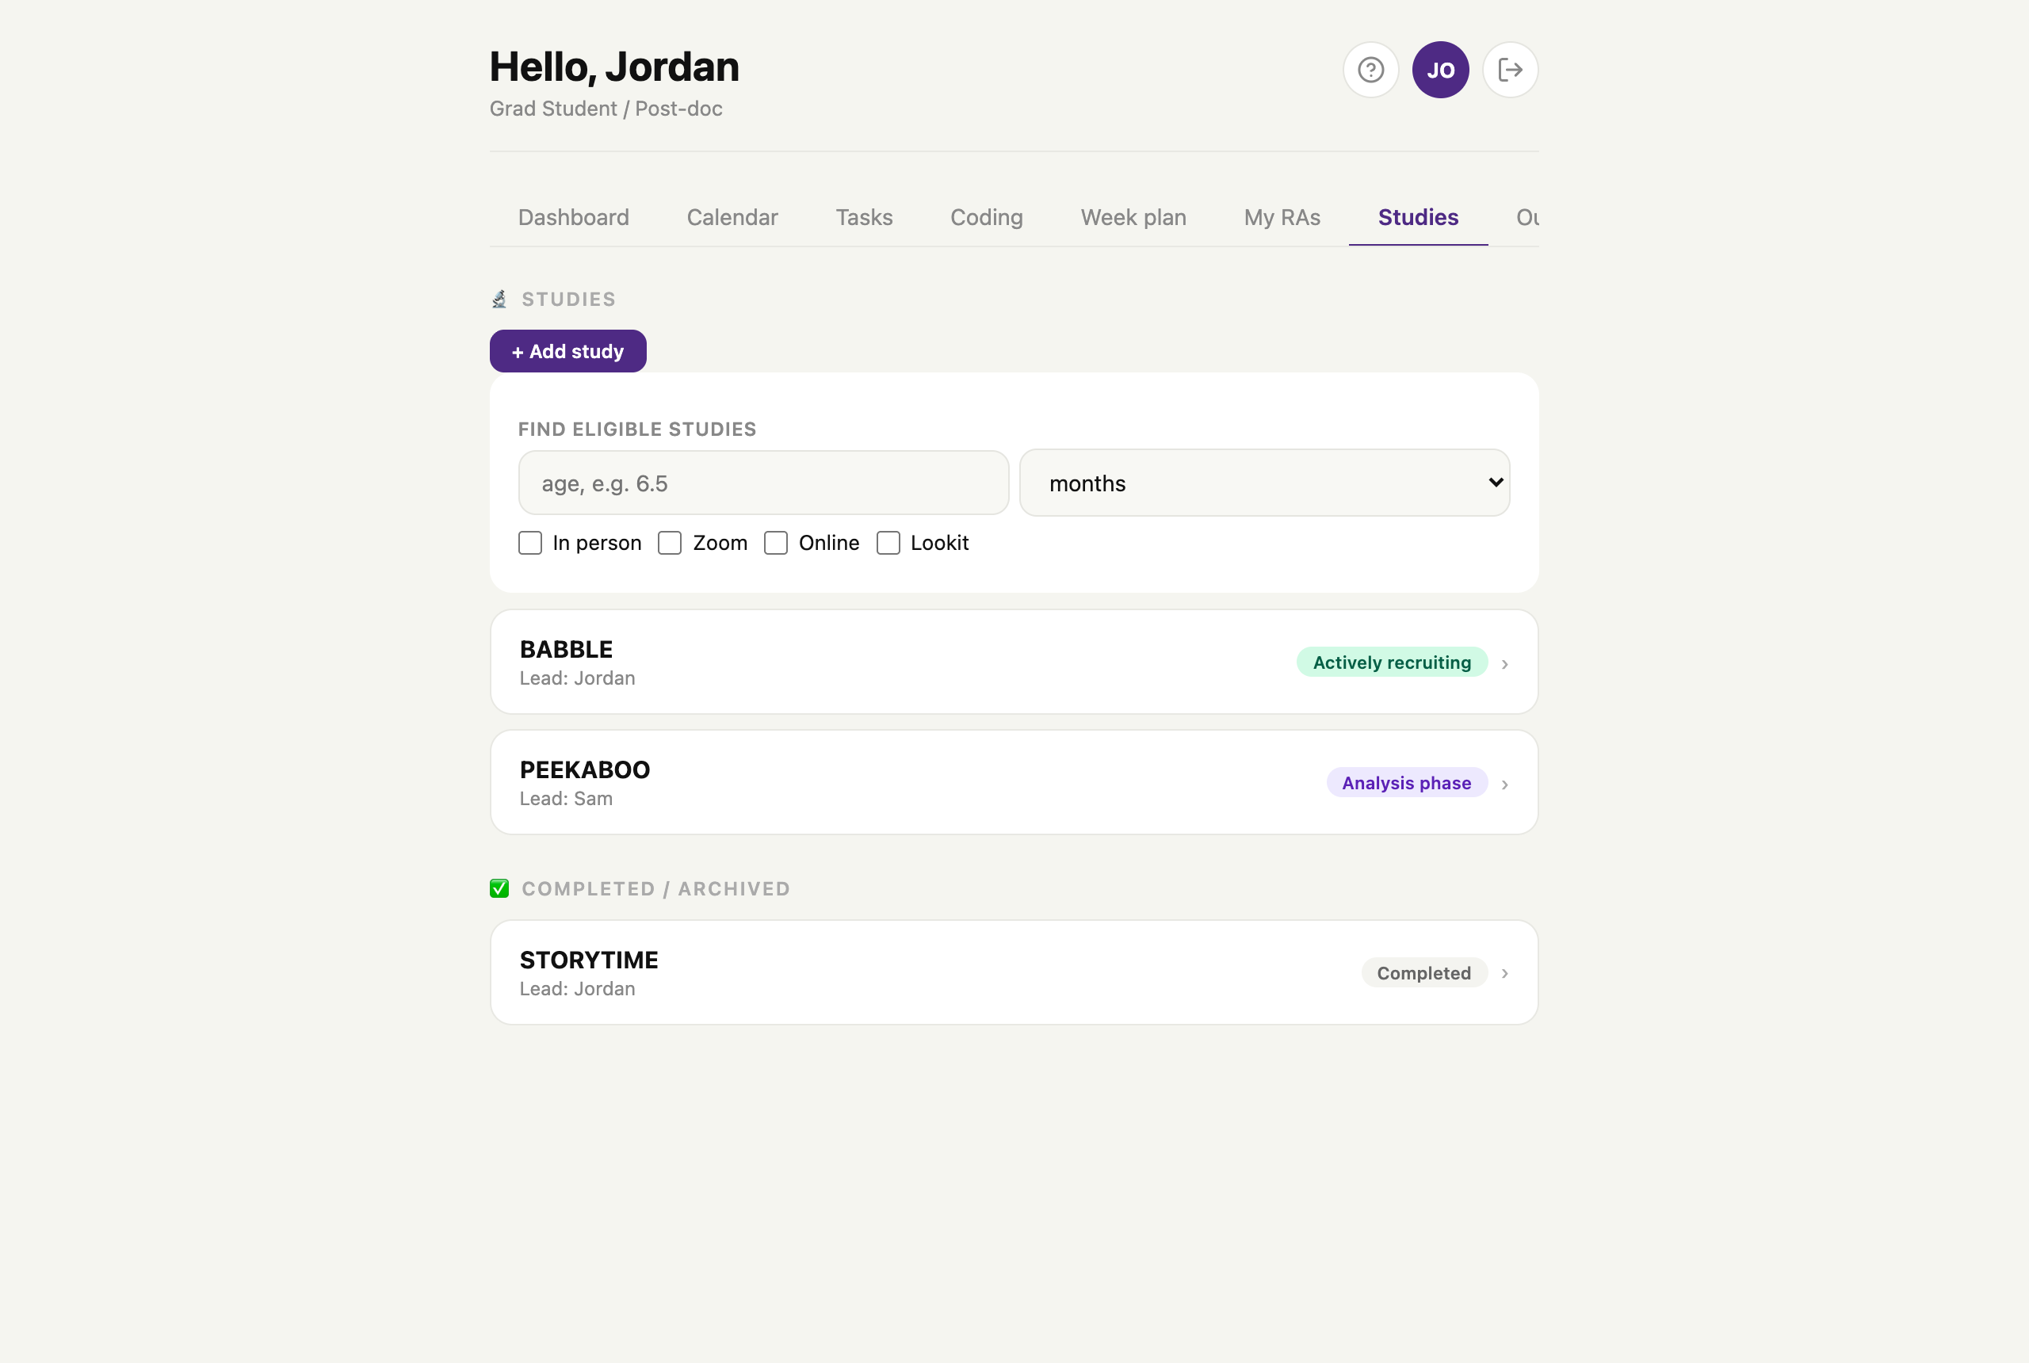Open the help question mark icon

tap(1370, 70)
